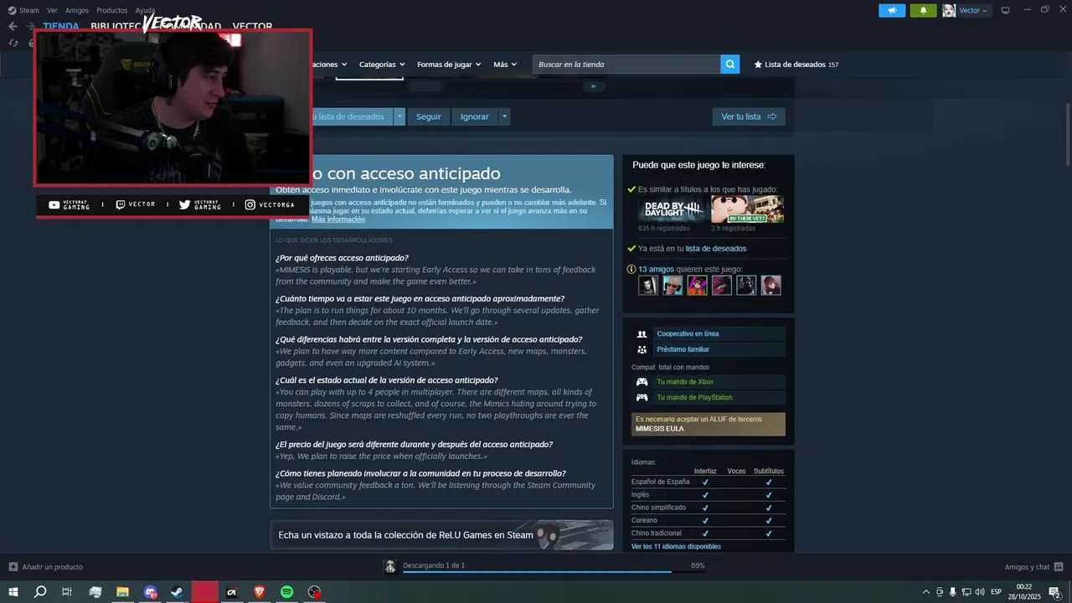Expand the Más dropdown

[505, 64]
